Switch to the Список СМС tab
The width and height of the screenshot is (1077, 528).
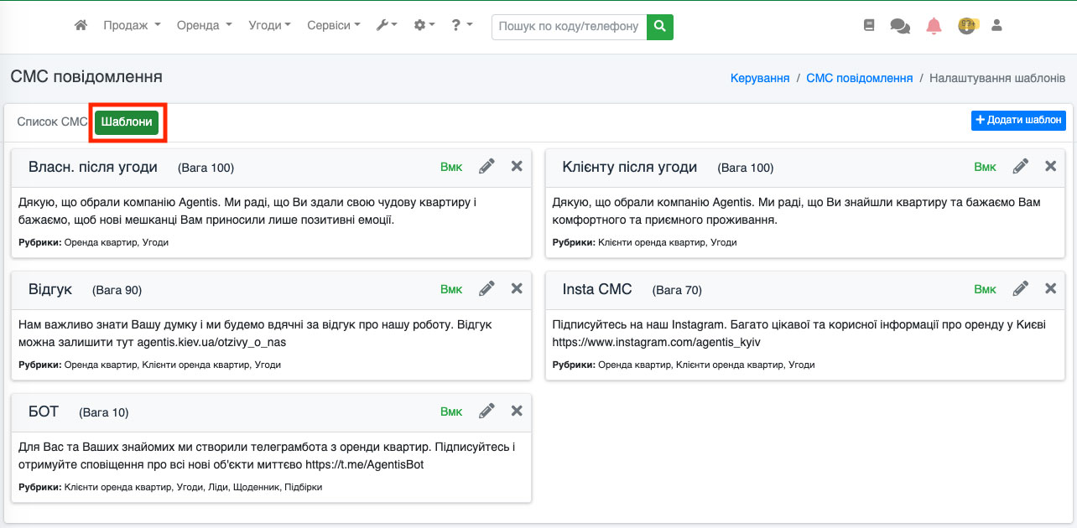[x=52, y=122]
